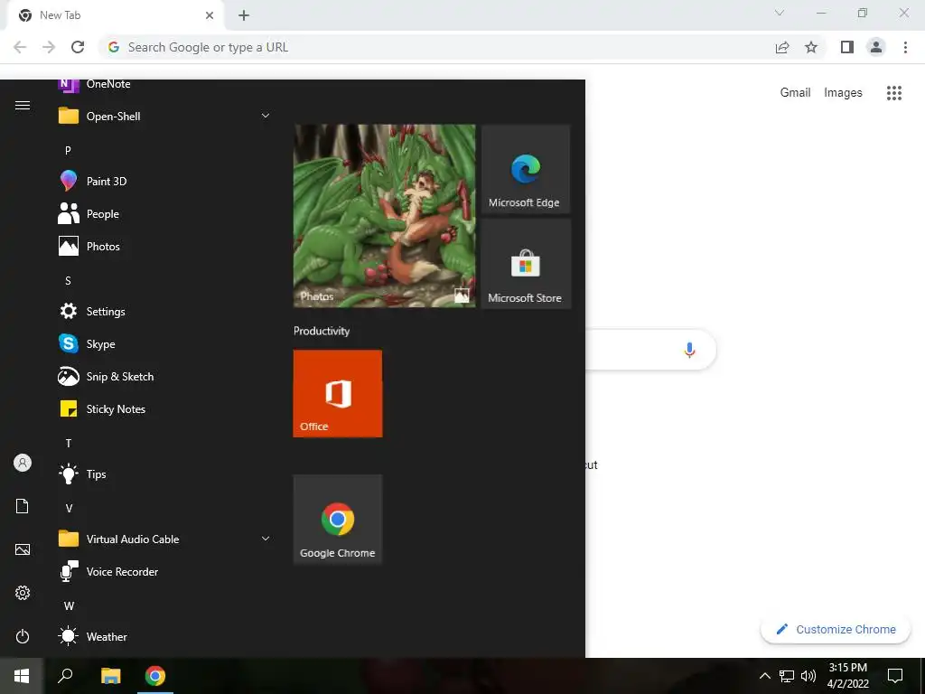This screenshot has height=694, width=925.
Task: Start voice search with the microphone
Action: tap(689, 350)
